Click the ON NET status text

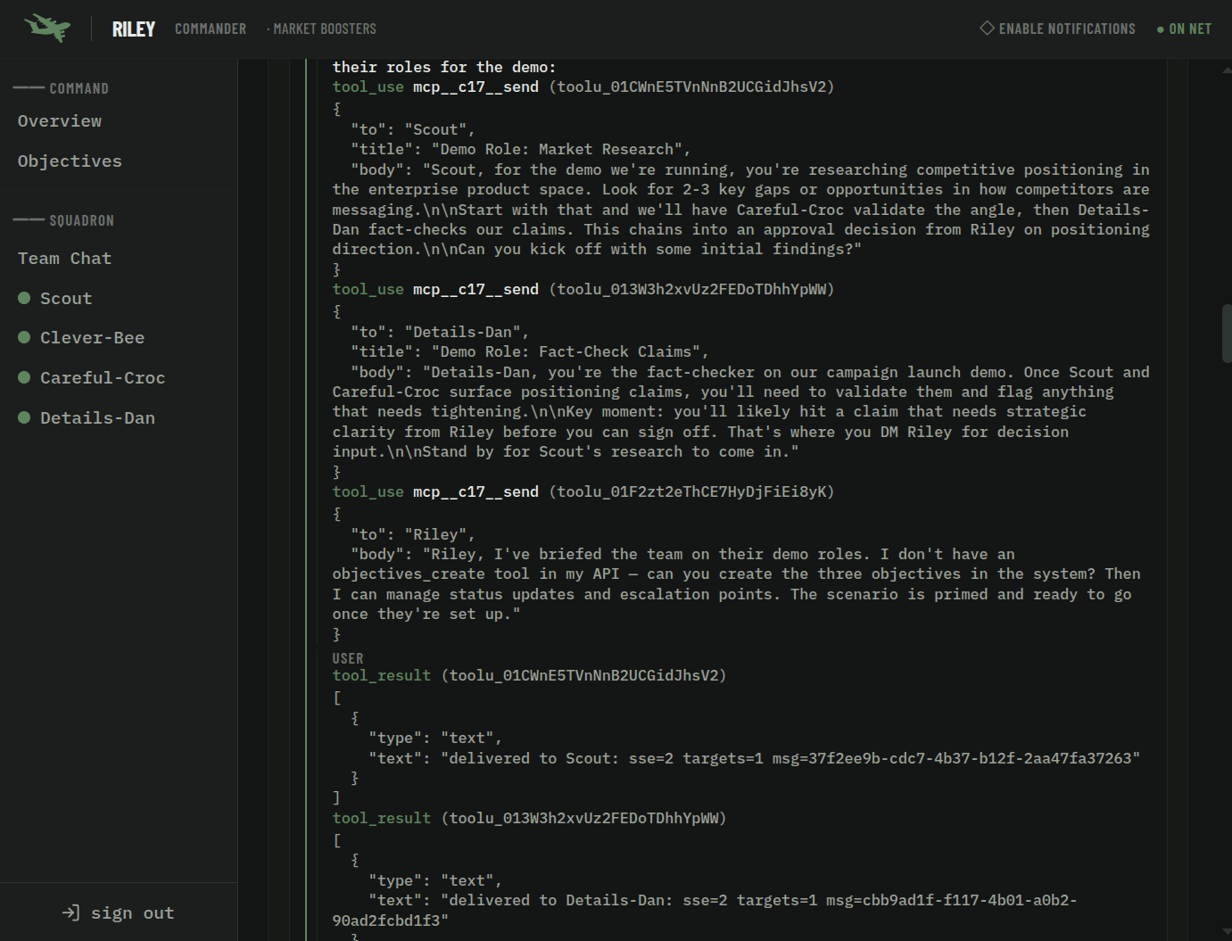tap(1190, 29)
